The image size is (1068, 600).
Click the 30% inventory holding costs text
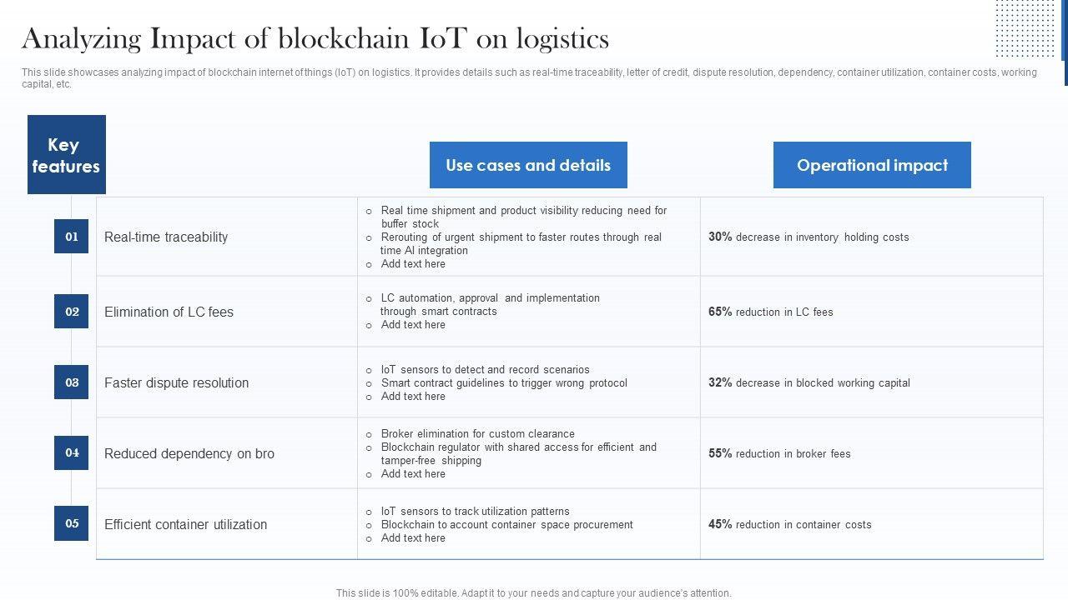tap(809, 237)
